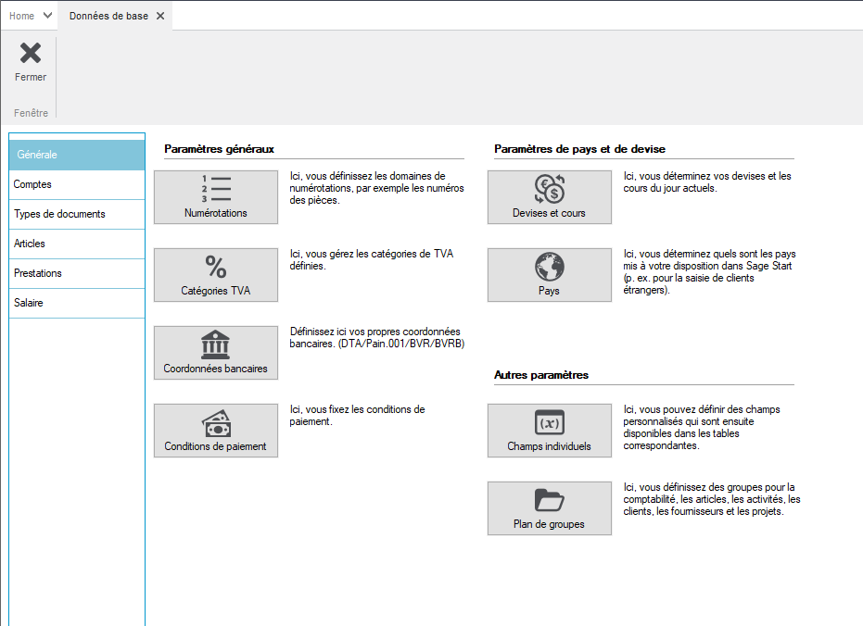Click the text about catégories de TVA définies
Viewport: 863px width, 626px height.
pos(372,259)
